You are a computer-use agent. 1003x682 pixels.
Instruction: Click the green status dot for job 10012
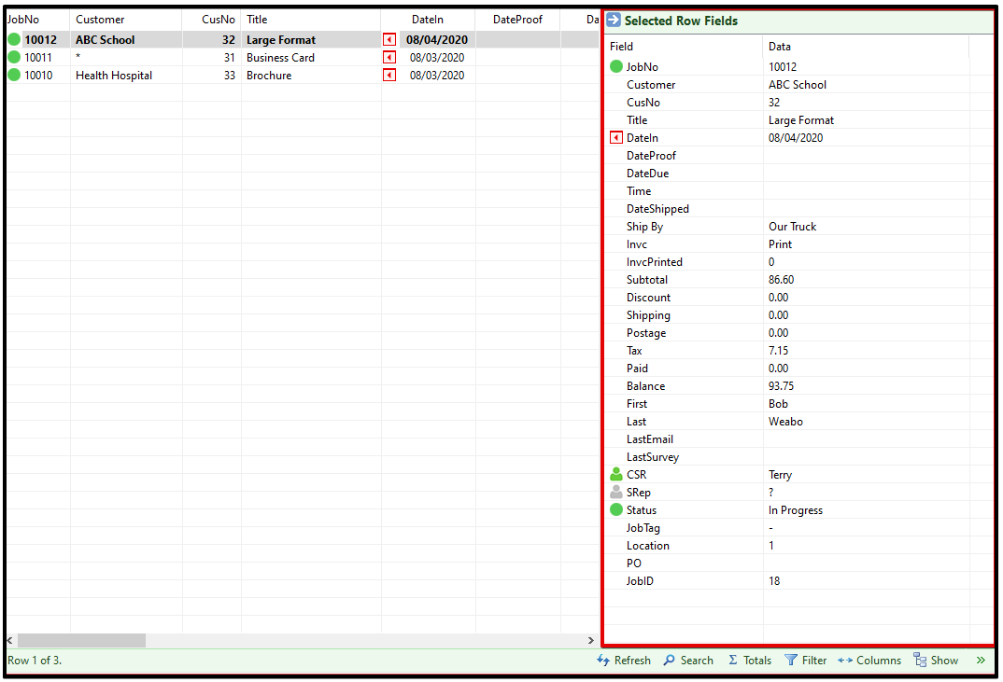[x=14, y=39]
